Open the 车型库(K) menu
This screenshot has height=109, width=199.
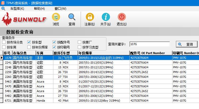[17, 8]
